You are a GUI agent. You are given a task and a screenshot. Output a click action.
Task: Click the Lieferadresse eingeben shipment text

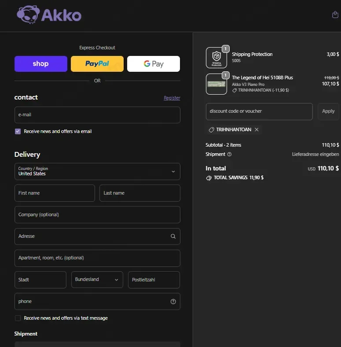coord(315,154)
